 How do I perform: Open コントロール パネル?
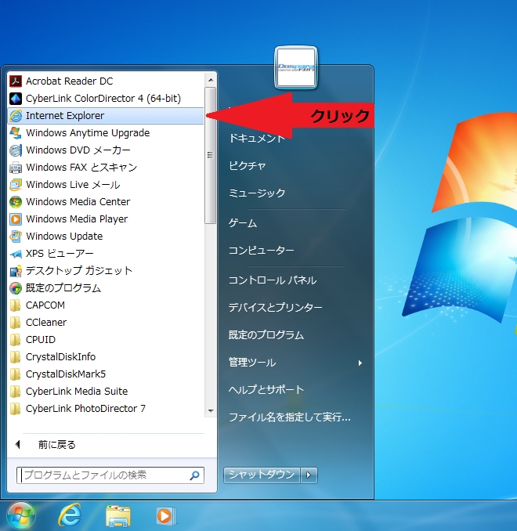pyautogui.click(x=273, y=280)
